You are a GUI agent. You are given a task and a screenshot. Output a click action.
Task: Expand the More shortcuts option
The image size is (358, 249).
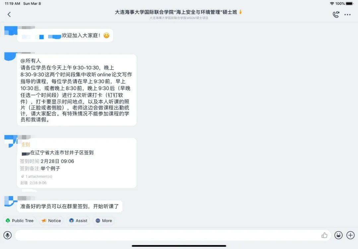[x=104, y=221]
